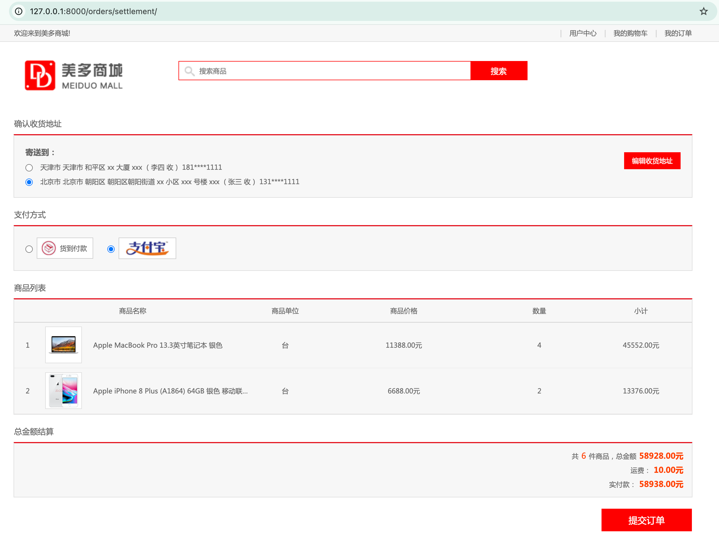Click the 编辑收货地址 button
Viewport: 719px width, 544px height.
pyautogui.click(x=652, y=161)
